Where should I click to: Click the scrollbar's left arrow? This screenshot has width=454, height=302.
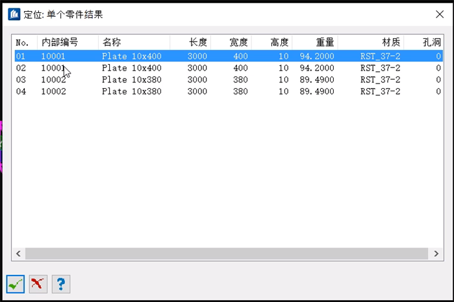pyautogui.click(x=19, y=254)
